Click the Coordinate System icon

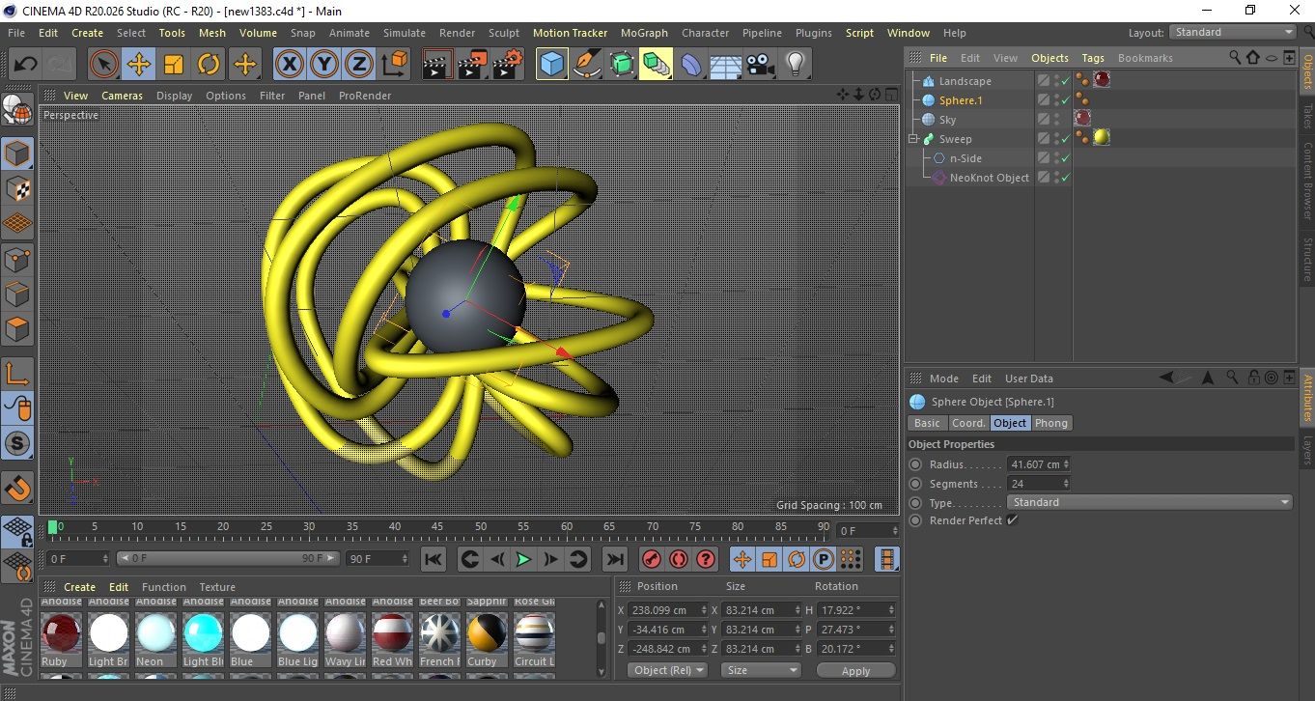tap(394, 65)
